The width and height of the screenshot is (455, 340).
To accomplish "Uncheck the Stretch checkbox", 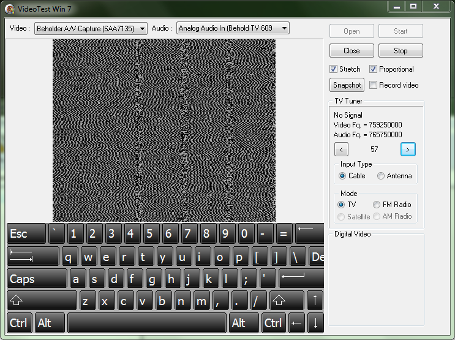I will click(x=334, y=69).
